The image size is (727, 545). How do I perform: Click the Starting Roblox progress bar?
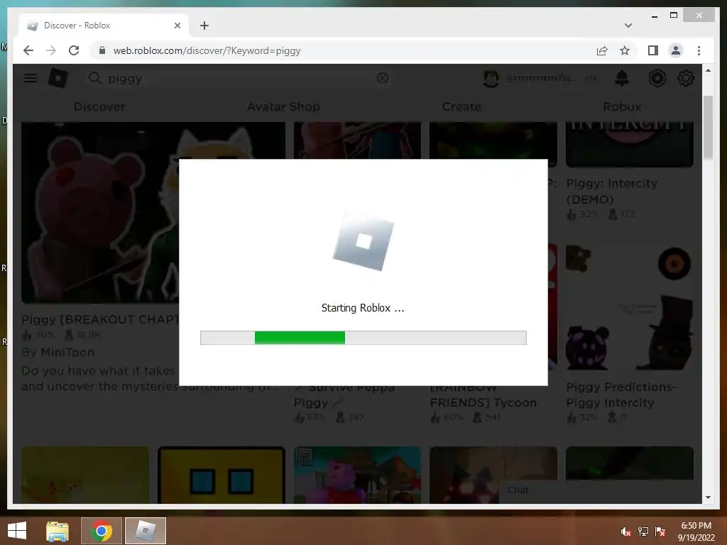[363, 337]
